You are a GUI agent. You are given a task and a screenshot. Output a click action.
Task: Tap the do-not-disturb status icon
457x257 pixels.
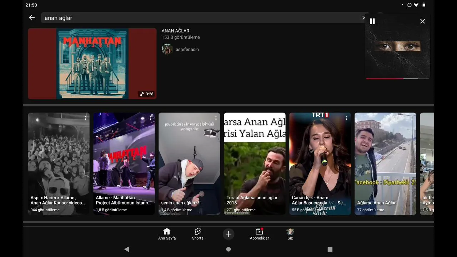tap(409, 5)
